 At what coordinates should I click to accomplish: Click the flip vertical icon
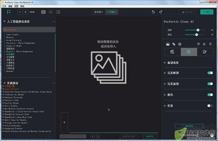click(x=199, y=44)
